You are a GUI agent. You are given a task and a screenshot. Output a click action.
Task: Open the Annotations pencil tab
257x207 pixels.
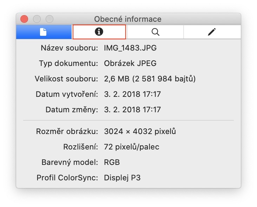click(211, 32)
